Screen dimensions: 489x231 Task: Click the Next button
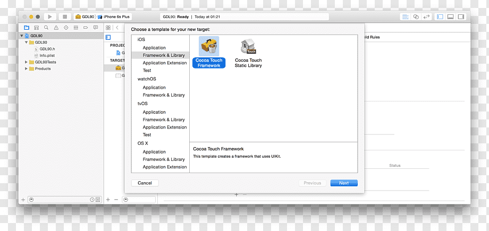(344, 183)
